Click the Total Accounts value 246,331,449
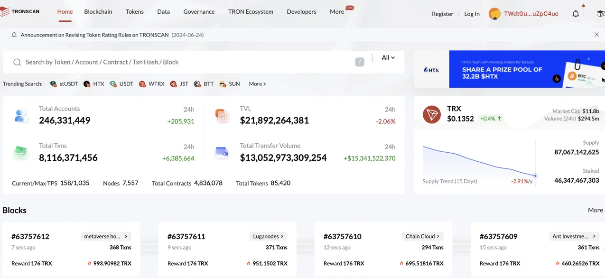 (x=65, y=120)
